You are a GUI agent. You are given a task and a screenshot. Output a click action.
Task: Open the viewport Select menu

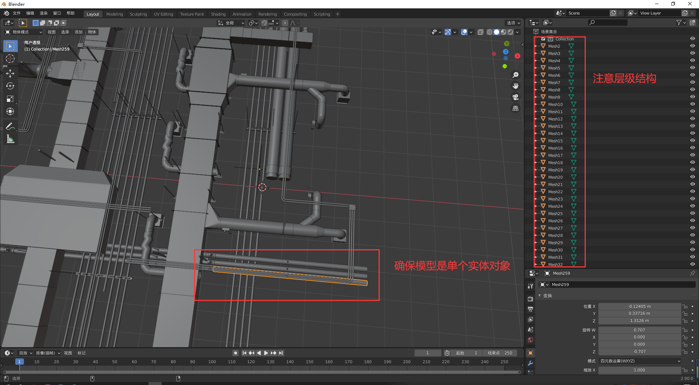point(65,32)
